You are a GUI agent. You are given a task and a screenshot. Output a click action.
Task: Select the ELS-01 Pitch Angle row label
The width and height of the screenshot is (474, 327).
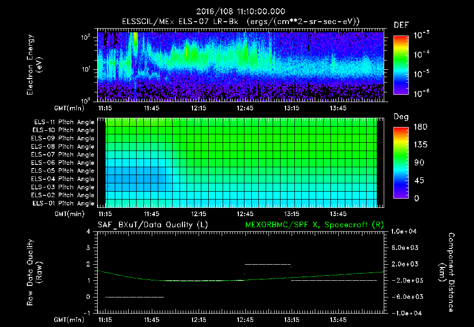coord(63,204)
